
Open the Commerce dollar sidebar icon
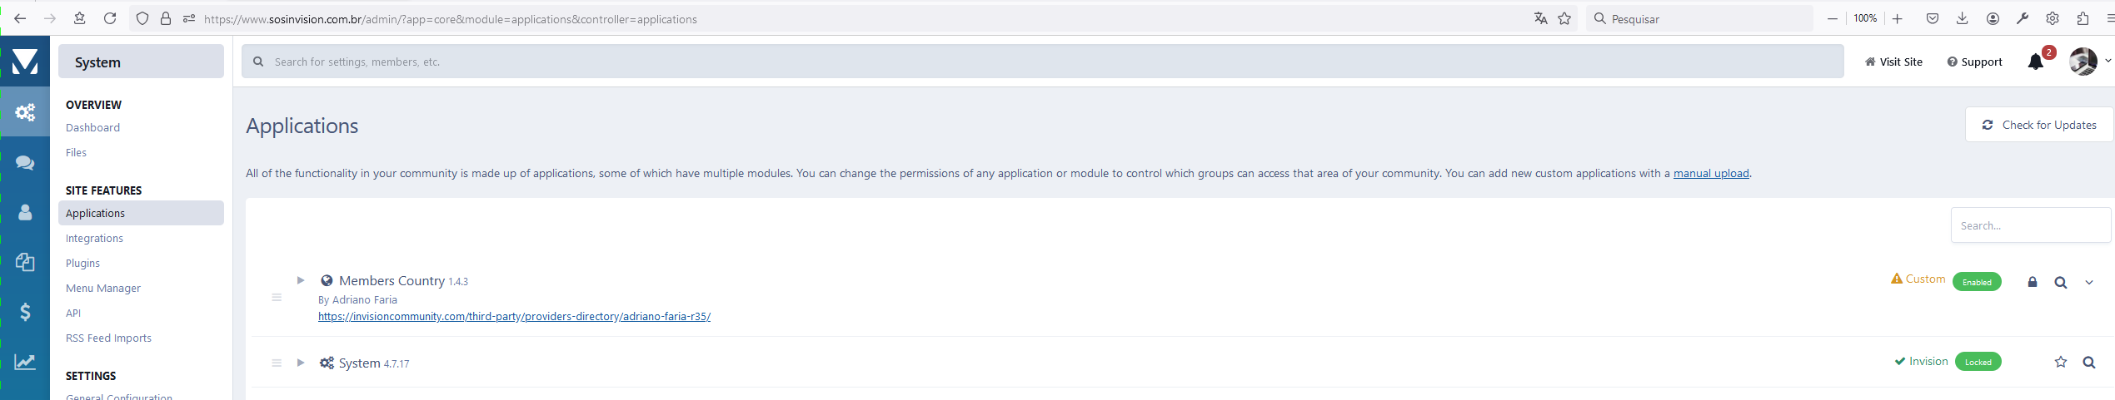[25, 312]
